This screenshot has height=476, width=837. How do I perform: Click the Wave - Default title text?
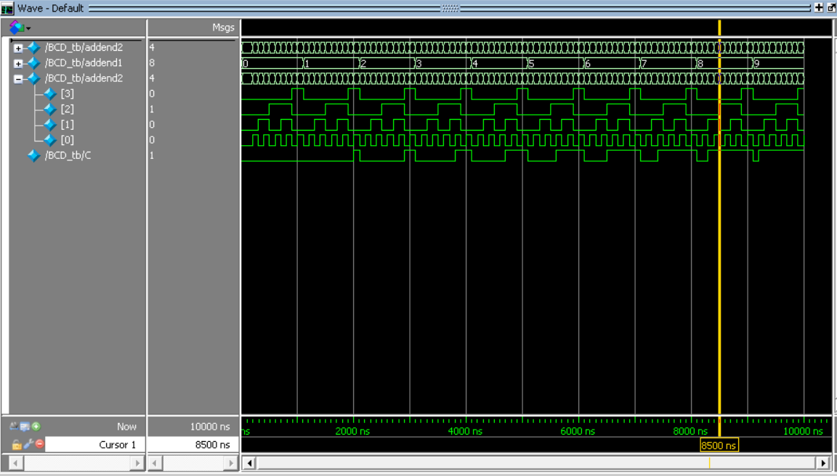click(x=50, y=8)
